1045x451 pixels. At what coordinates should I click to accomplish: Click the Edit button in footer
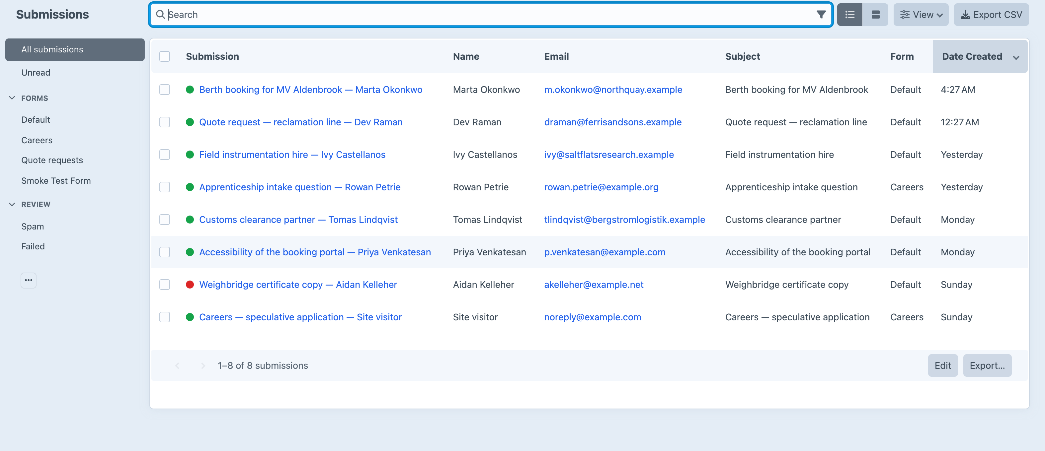tap(942, 365)
